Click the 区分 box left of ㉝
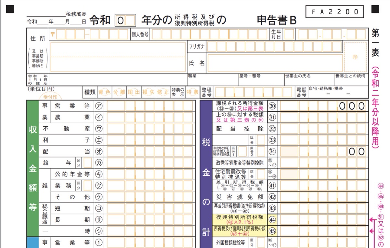The image size is (390, 248). tap(261, 140)
